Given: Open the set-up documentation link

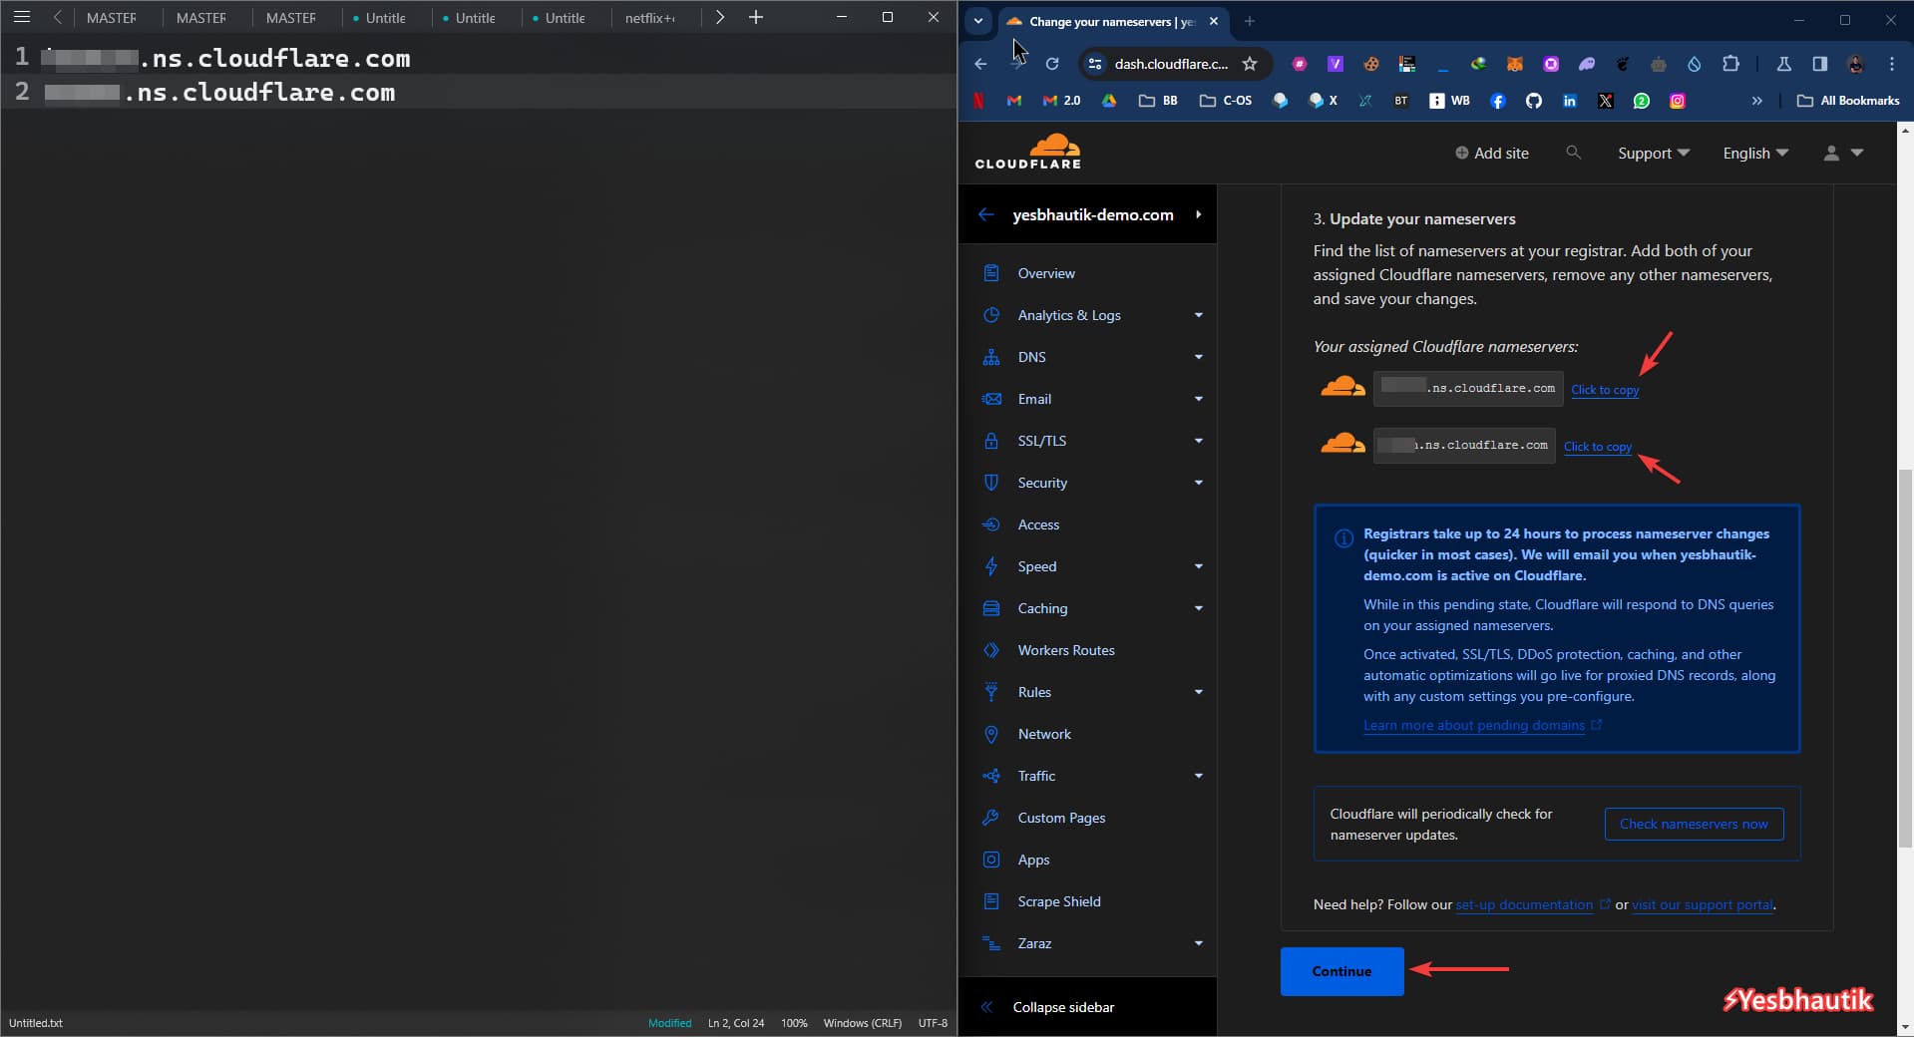Looking at the screenshot, I should coord(1524,904).
